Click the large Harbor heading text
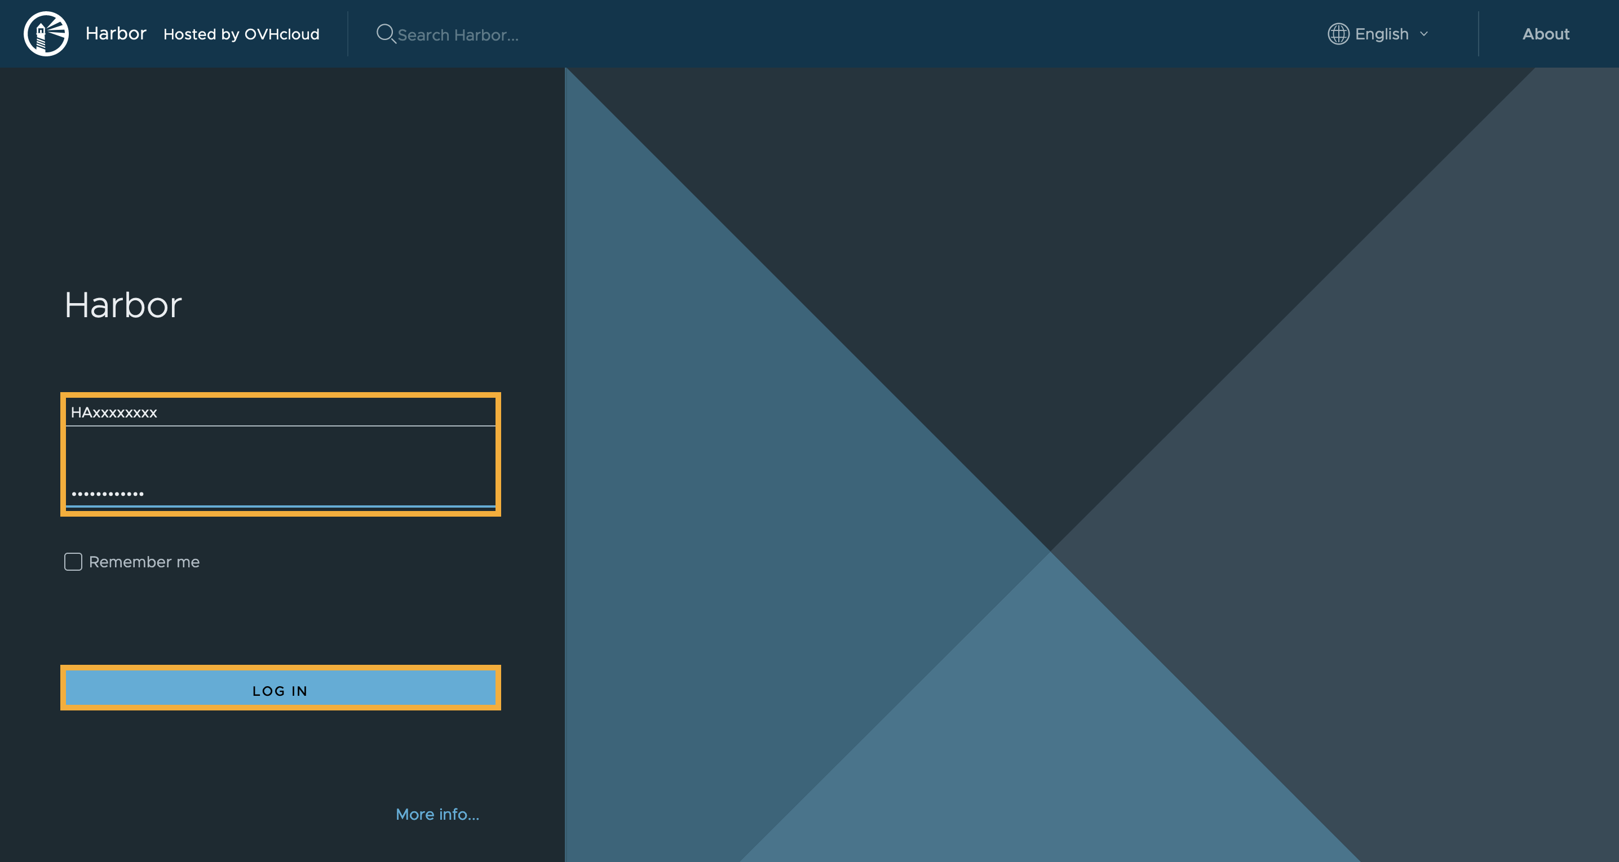 [x=123, y=305]
